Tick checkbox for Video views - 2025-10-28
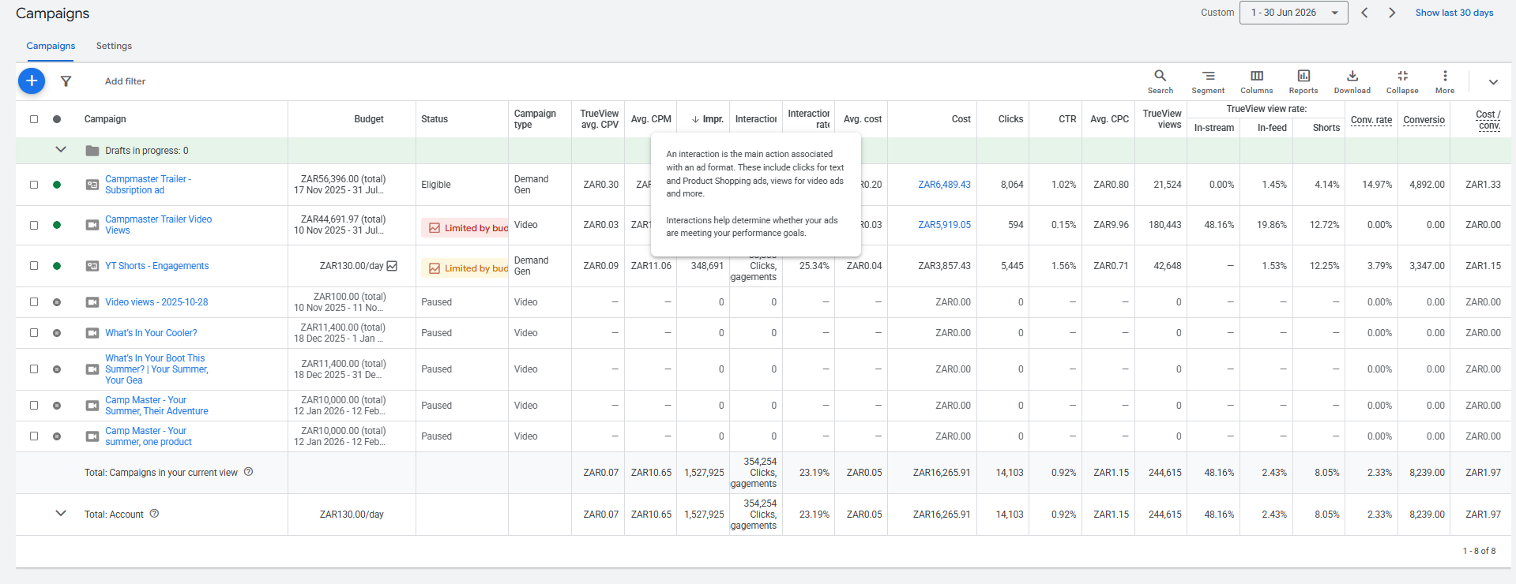The width and height of the screenshot is (1516, 584). [x=34, y=302]
